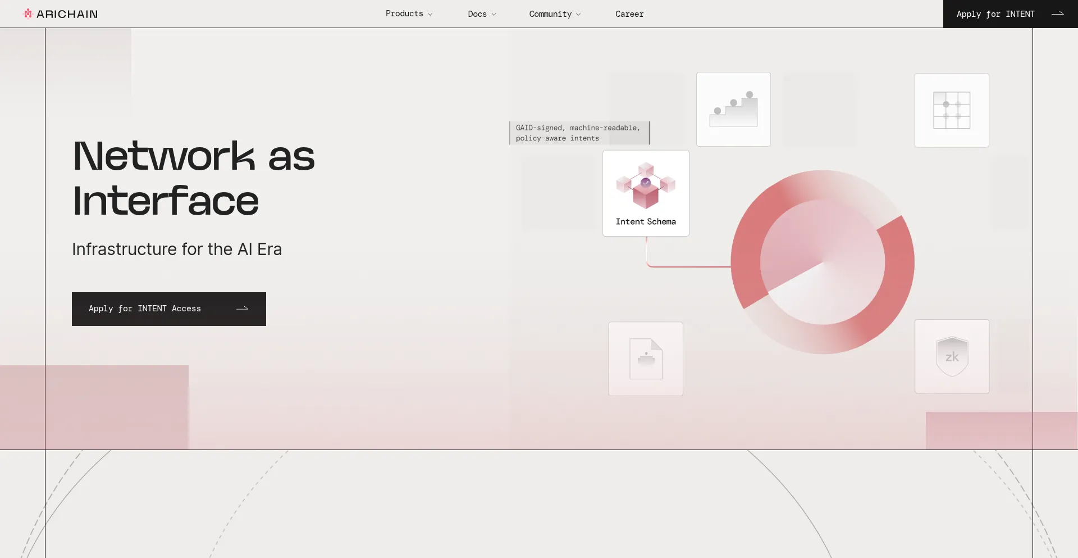Click the pink circular ring graphic
Image resolution: width=1078 pixels, height=558 pixels.
coord(823,262)
